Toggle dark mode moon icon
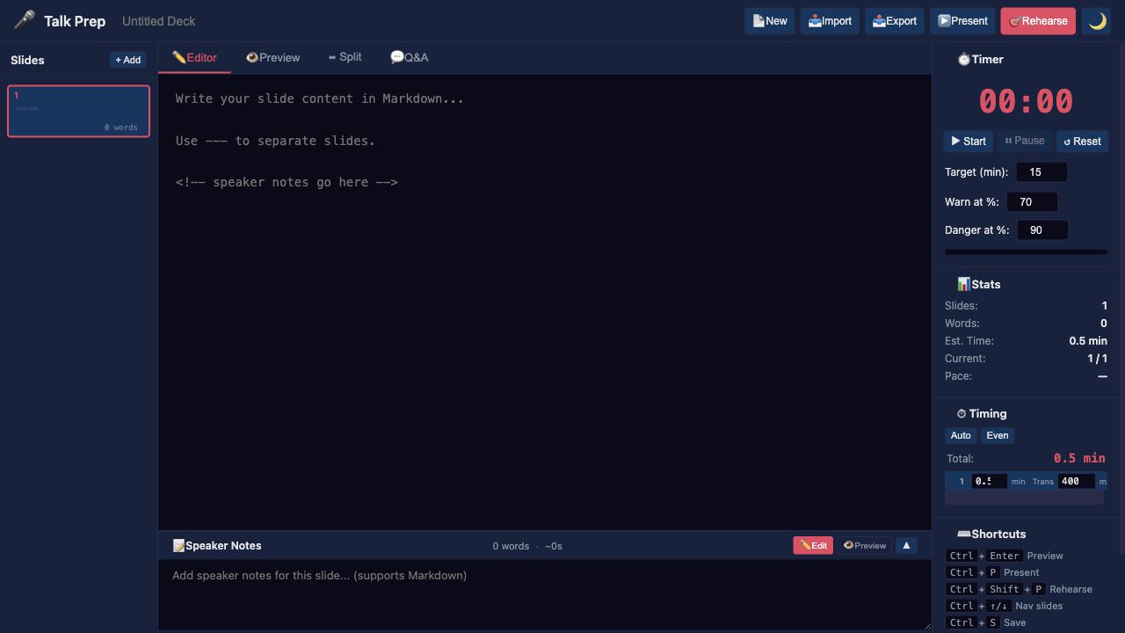The width and height of the screenshot is (1125, 633). point(1097,21)
